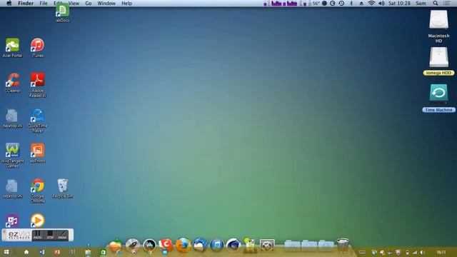
Task: Click the Sam user name in menu bar
Action: 421,3
